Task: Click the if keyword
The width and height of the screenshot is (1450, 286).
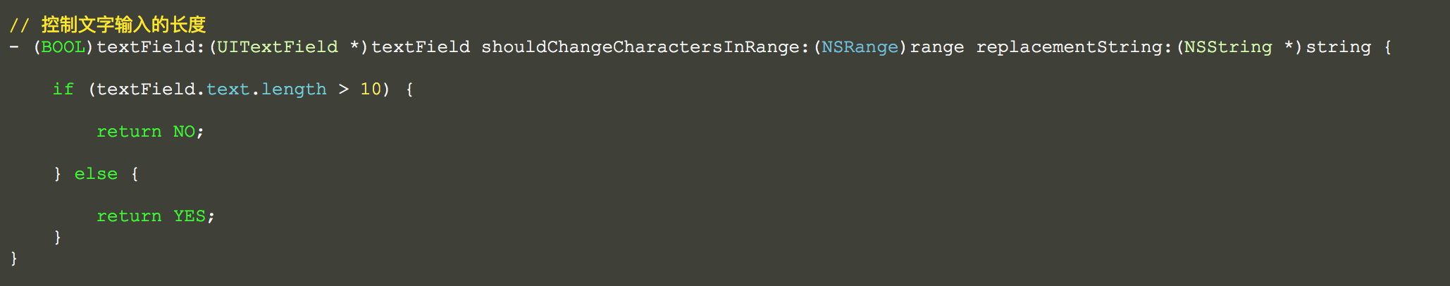Action: (x=63, y=89)
